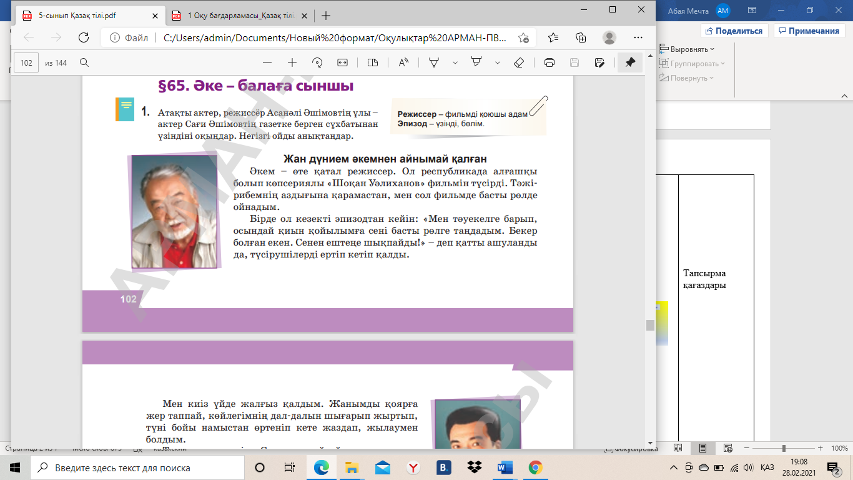Open a new Edge tab

pos(325,16)
